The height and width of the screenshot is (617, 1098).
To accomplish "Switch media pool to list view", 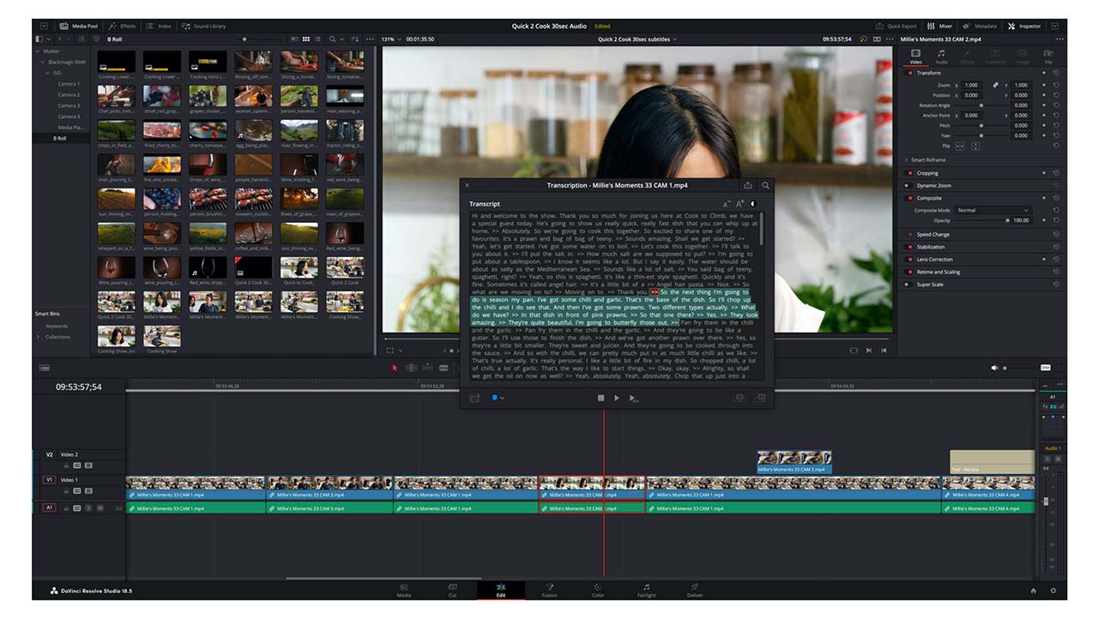I will pyautogui.click(x=318, y=40).
